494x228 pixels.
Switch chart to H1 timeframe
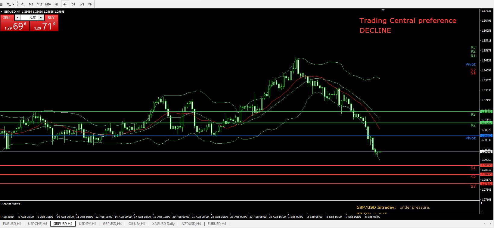tap(56, 5)
